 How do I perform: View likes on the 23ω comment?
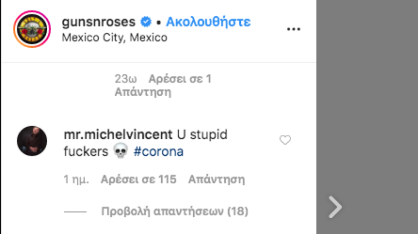pos(180,79)
